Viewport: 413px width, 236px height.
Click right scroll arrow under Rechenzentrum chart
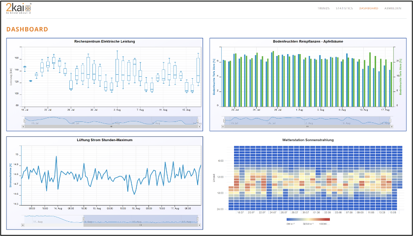[200, 126]
